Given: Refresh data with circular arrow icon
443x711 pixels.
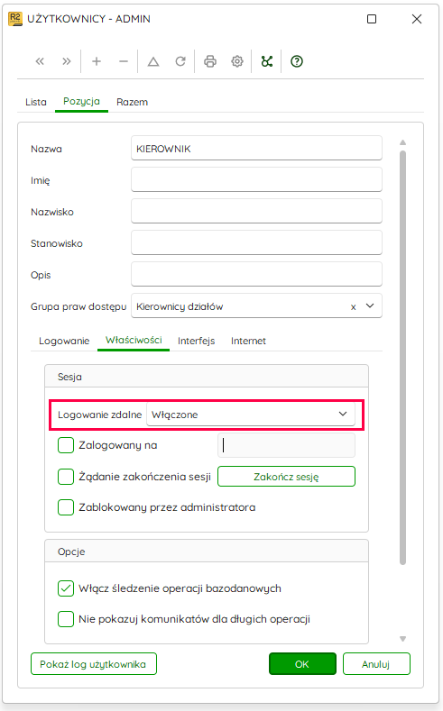Looking at the screenshot, I should click(x=180, y=61).
